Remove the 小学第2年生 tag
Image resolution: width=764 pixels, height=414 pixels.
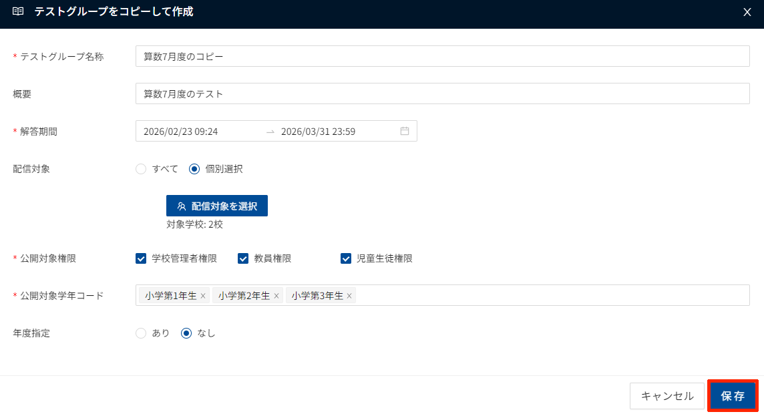click(x=276, y=296)
